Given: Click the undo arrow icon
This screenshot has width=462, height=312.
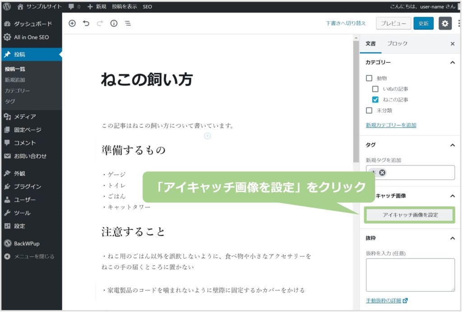Looking at the screenshot, I should pos(86,23).
